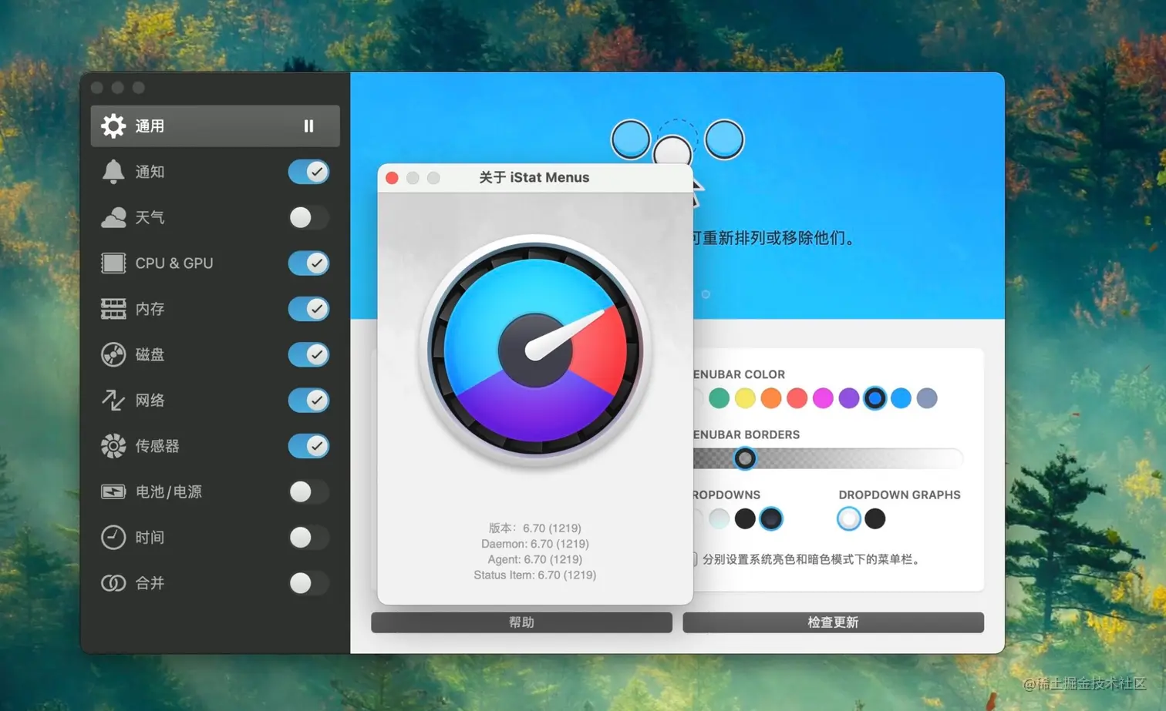Turn off the 内存 switch
The width and height of the screenshot is (1166, 711).
tap(308, 309)
